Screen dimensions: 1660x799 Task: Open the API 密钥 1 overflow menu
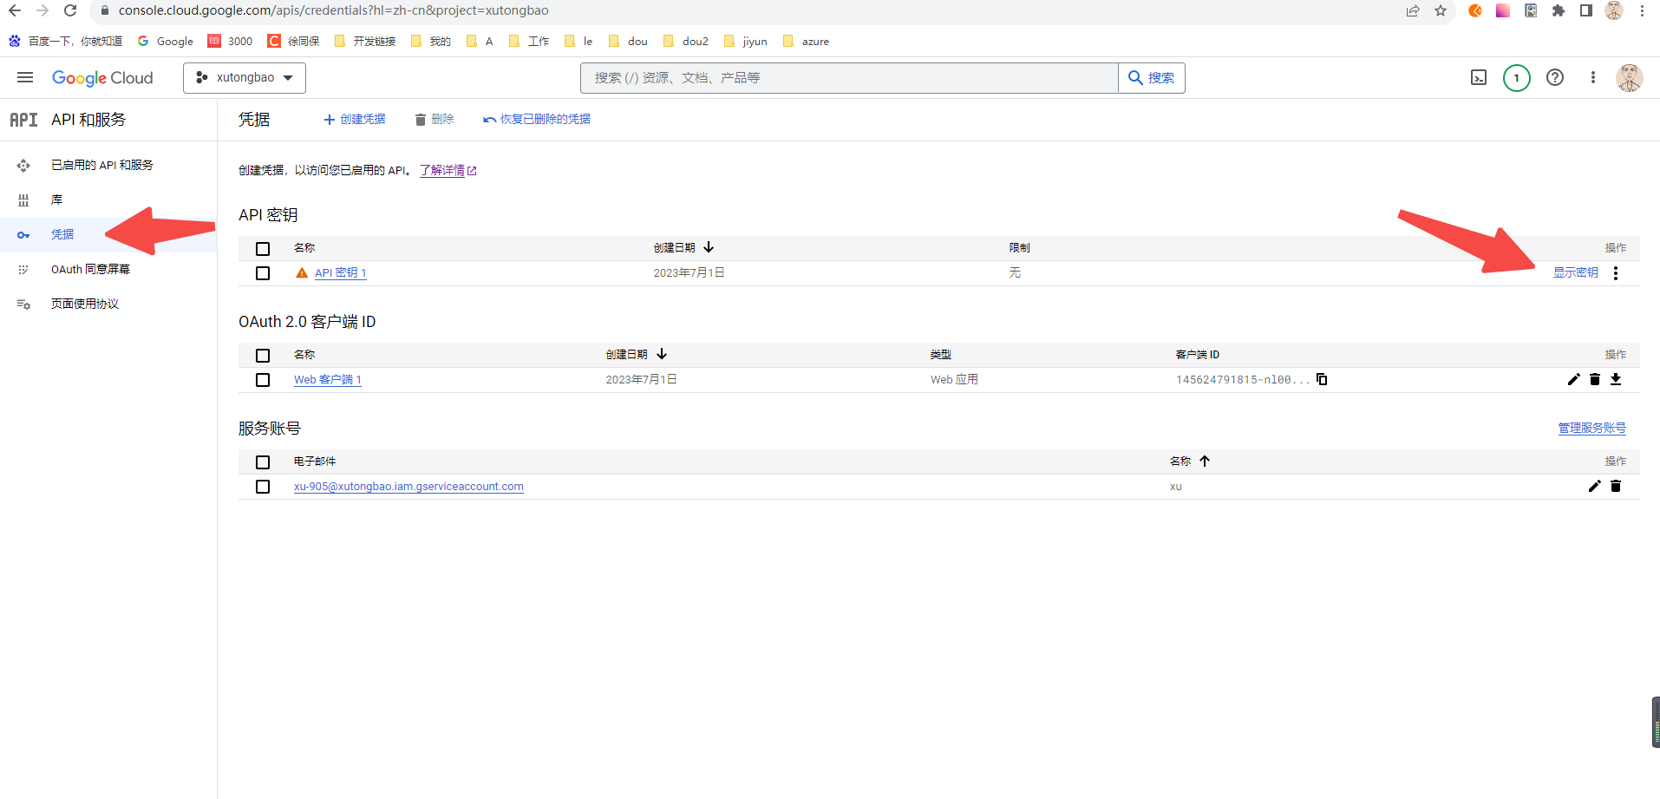tap(1615, 272)
